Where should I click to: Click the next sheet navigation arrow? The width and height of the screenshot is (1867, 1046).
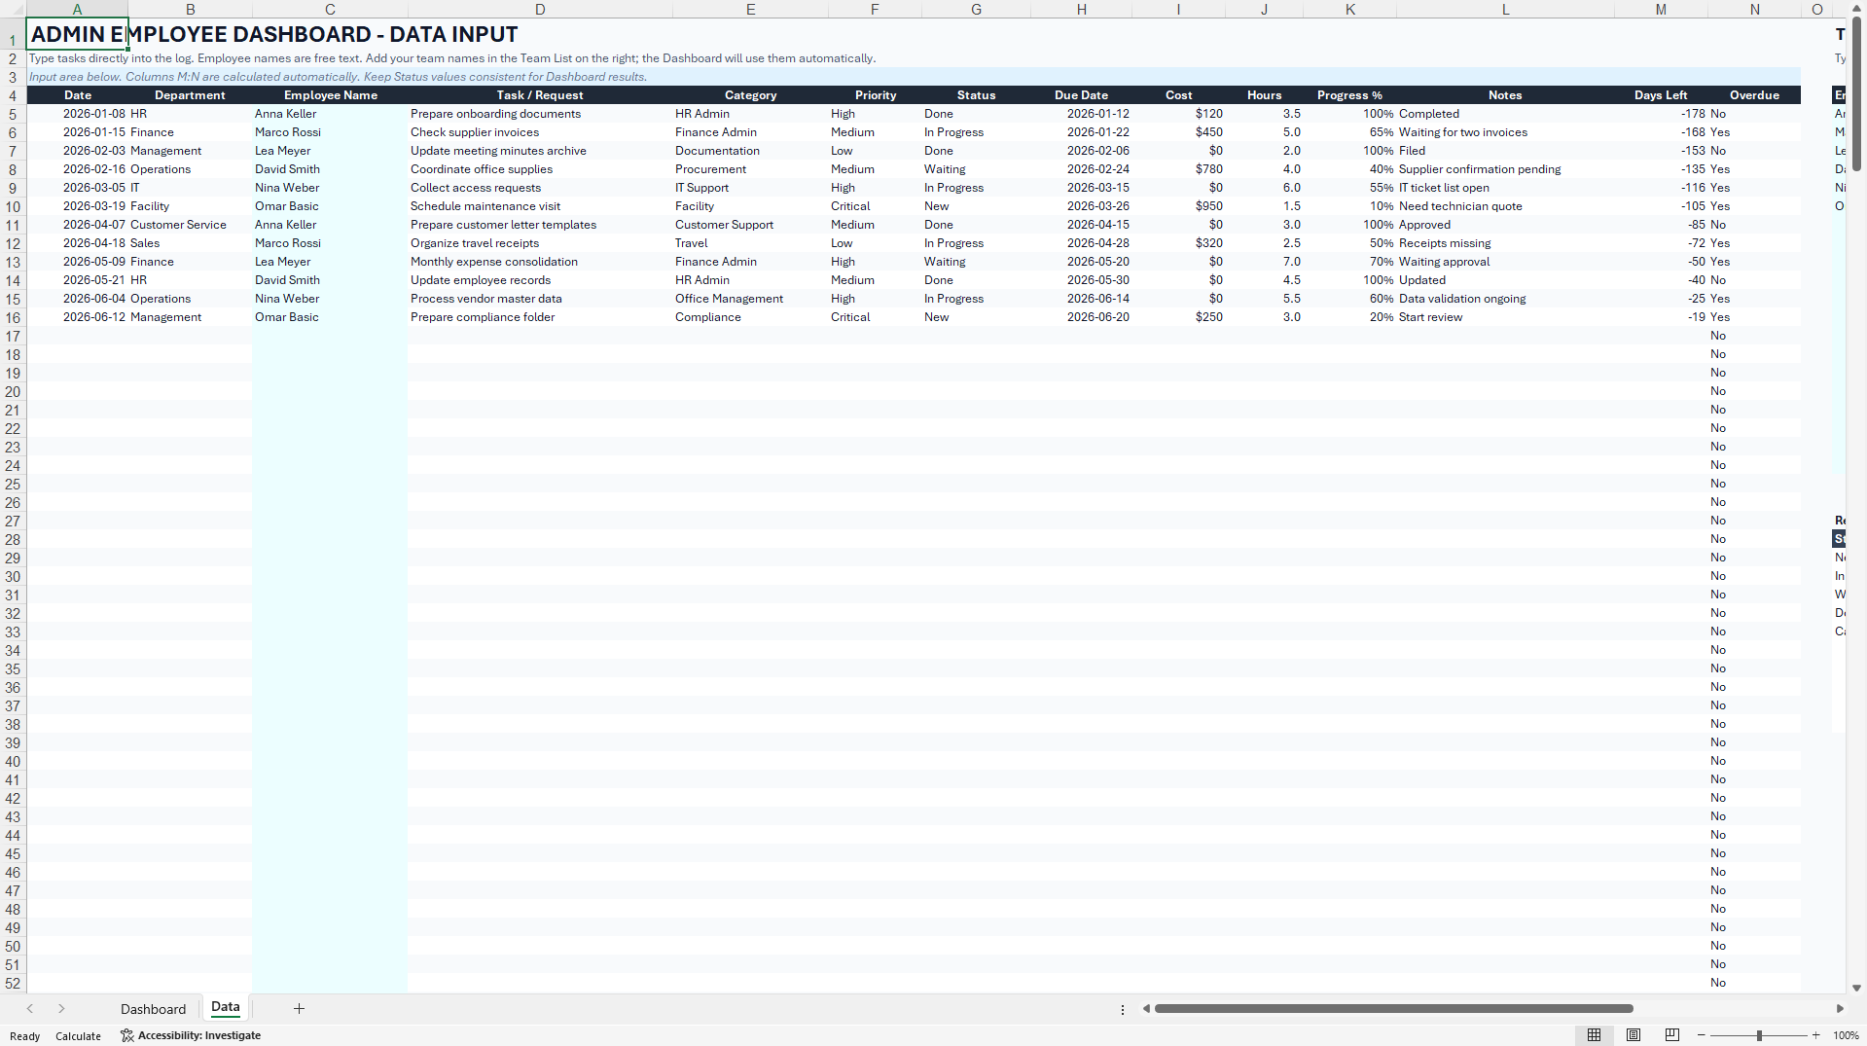coord(61,1009)
